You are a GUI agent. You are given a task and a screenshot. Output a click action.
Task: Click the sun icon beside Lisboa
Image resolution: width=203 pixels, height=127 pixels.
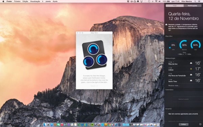191,69
